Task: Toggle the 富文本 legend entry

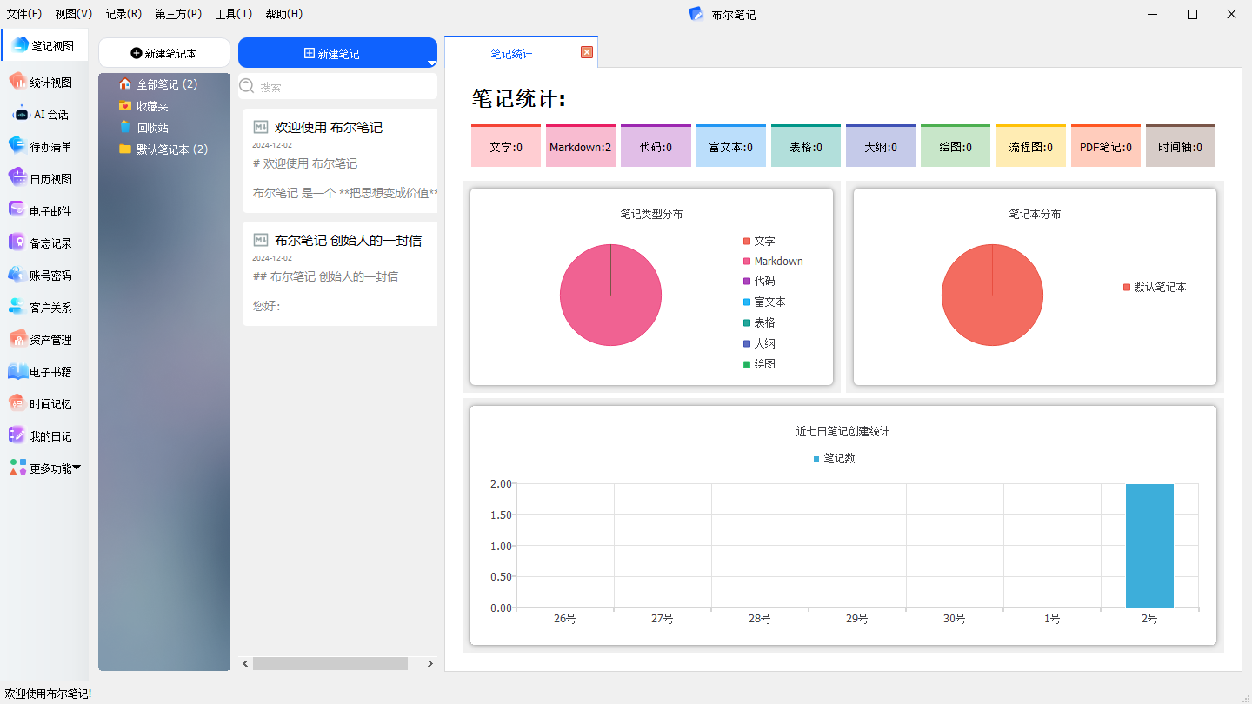Action: coord(764,302)
